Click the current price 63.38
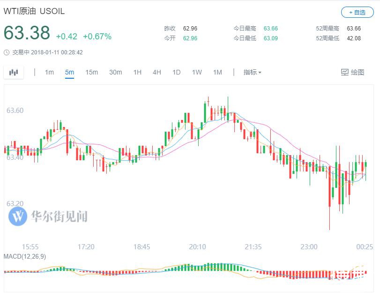Viewport: 380px width, 298px height. click(27, 33)
